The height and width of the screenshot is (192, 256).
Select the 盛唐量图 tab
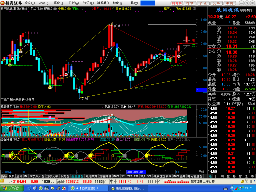click(x=77, y=176)
